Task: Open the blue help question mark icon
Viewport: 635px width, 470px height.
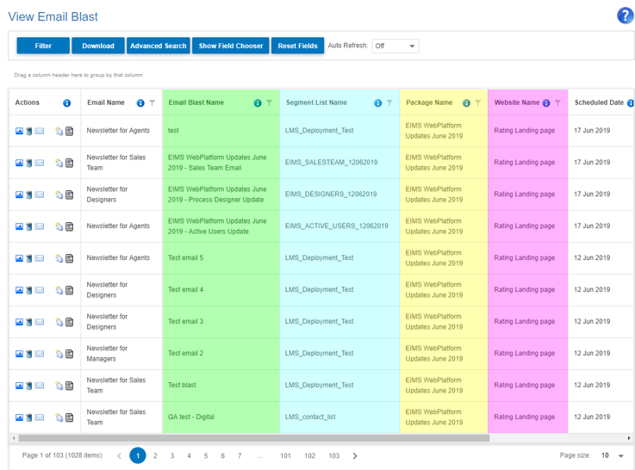Action: 626,15
